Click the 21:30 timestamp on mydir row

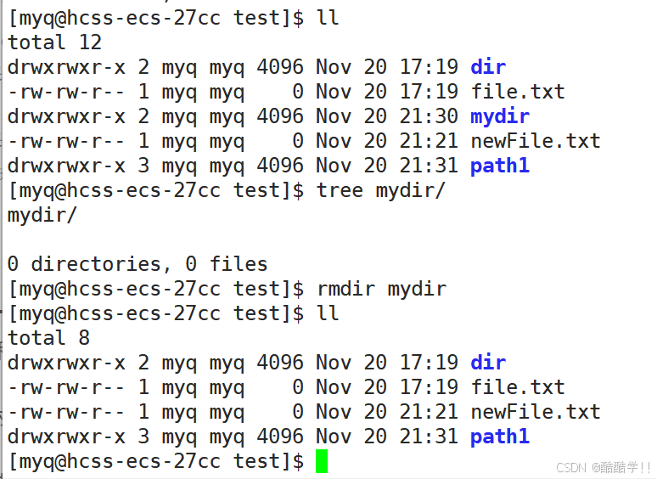click(429, 116)
